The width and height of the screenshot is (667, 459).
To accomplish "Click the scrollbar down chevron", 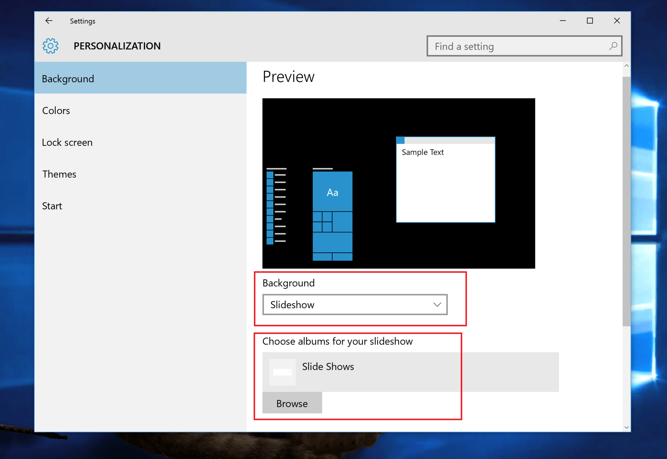I will click(x=627, y=427).
